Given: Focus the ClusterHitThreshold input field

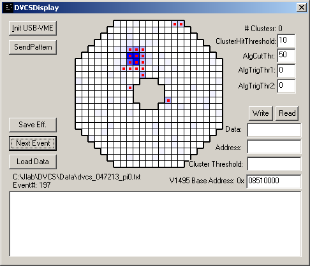Looking at the screenshot, I should click(286, 41).
